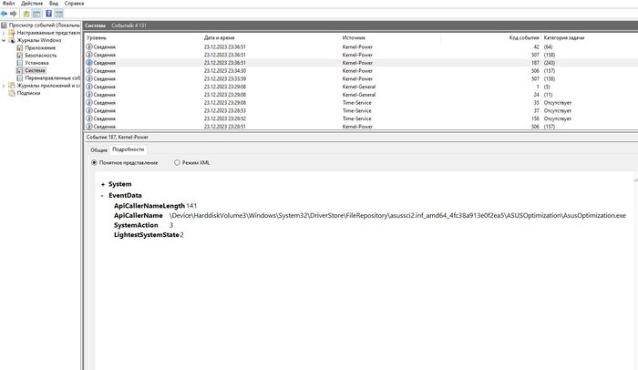The height and width of the screenshot is (370, 638).
Task: Click info icon of Kernel-General event 24 row
Action: pyautogui.click(x=89, y=95)
